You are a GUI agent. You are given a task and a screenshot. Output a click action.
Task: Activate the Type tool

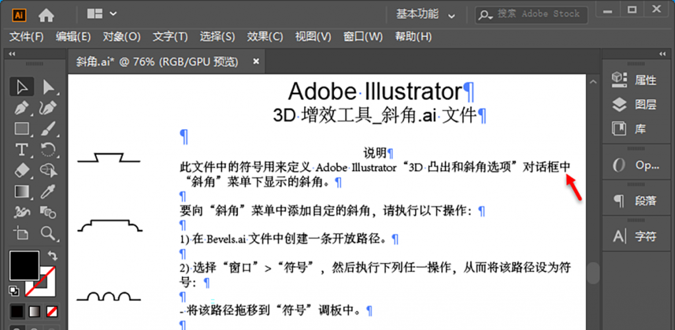[x=22, y=150]
